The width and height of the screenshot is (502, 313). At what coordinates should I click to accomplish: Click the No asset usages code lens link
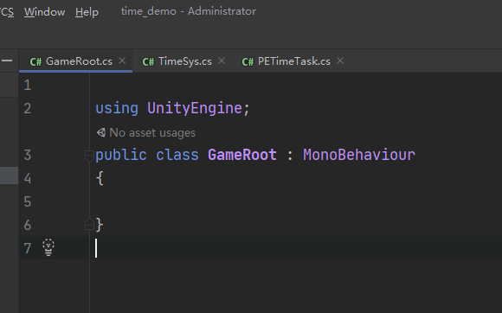point(152,132)
